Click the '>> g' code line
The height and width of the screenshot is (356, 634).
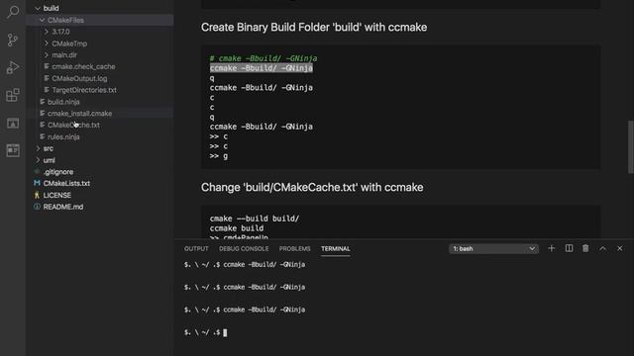pos(219,156)
